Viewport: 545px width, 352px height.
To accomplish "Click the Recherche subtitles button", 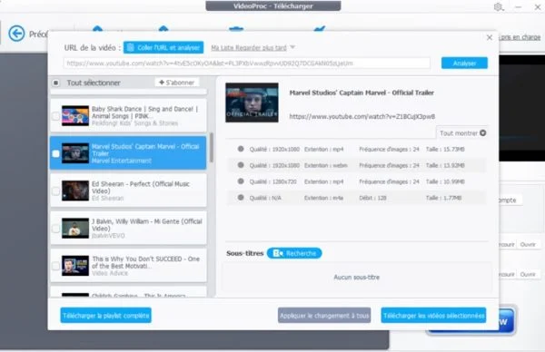I will [x=294, y=253].
